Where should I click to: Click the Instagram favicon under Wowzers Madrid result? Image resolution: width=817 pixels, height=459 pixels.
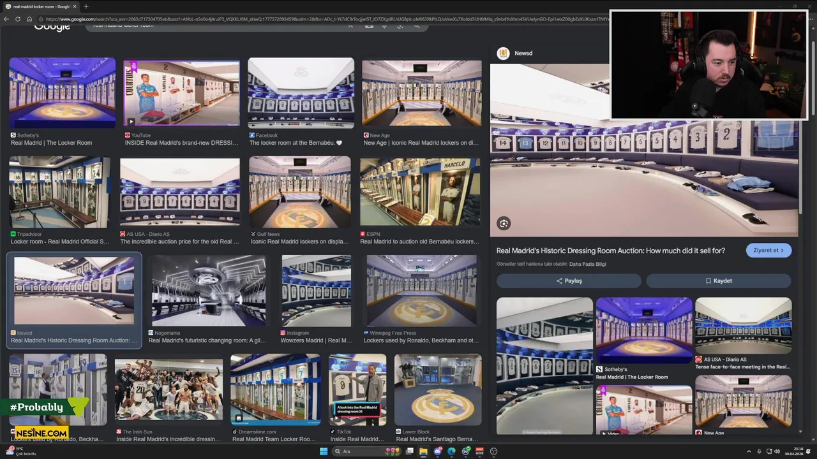coord(283,333)
